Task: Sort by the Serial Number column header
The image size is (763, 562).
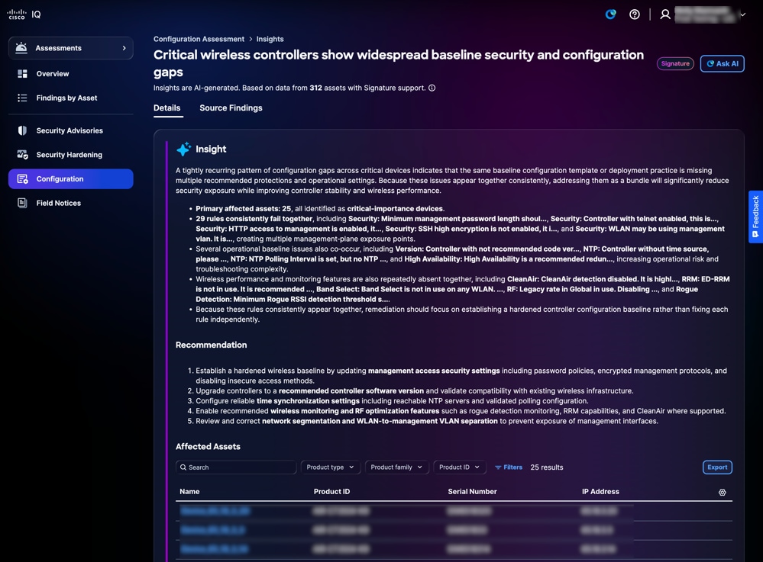Action: [x=472, y=492]
